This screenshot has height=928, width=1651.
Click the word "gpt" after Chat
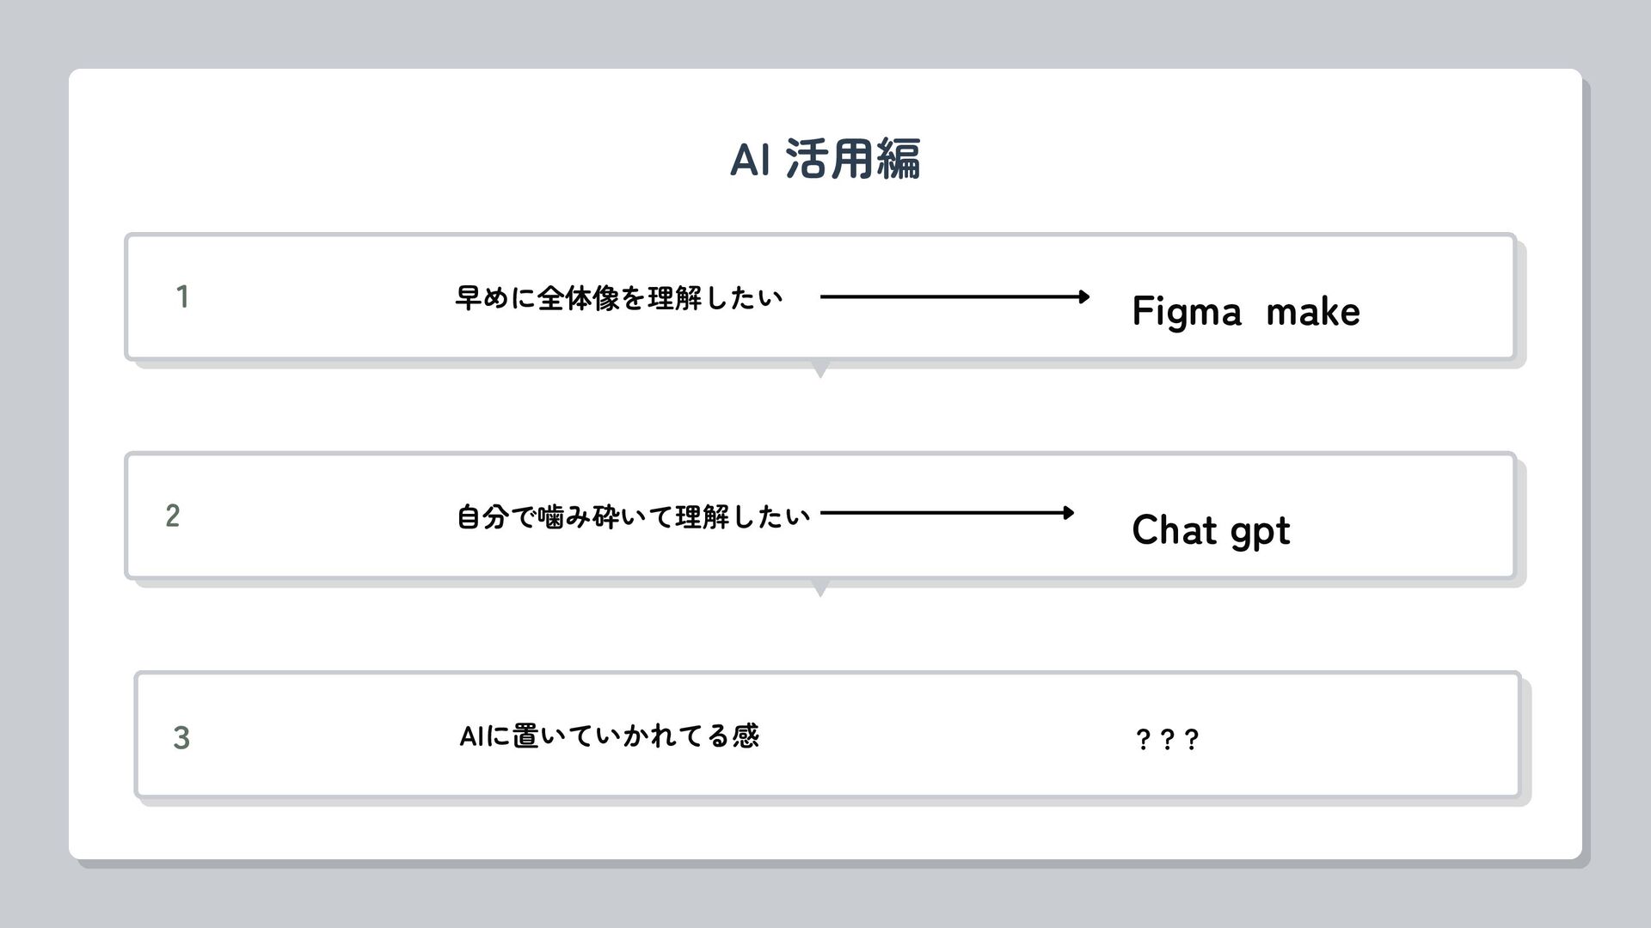1261,532
